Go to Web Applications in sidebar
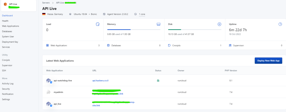The image size is (286, 112). [10, 26]
